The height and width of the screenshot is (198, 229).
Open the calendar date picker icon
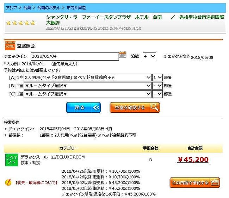tap(123, 55)
